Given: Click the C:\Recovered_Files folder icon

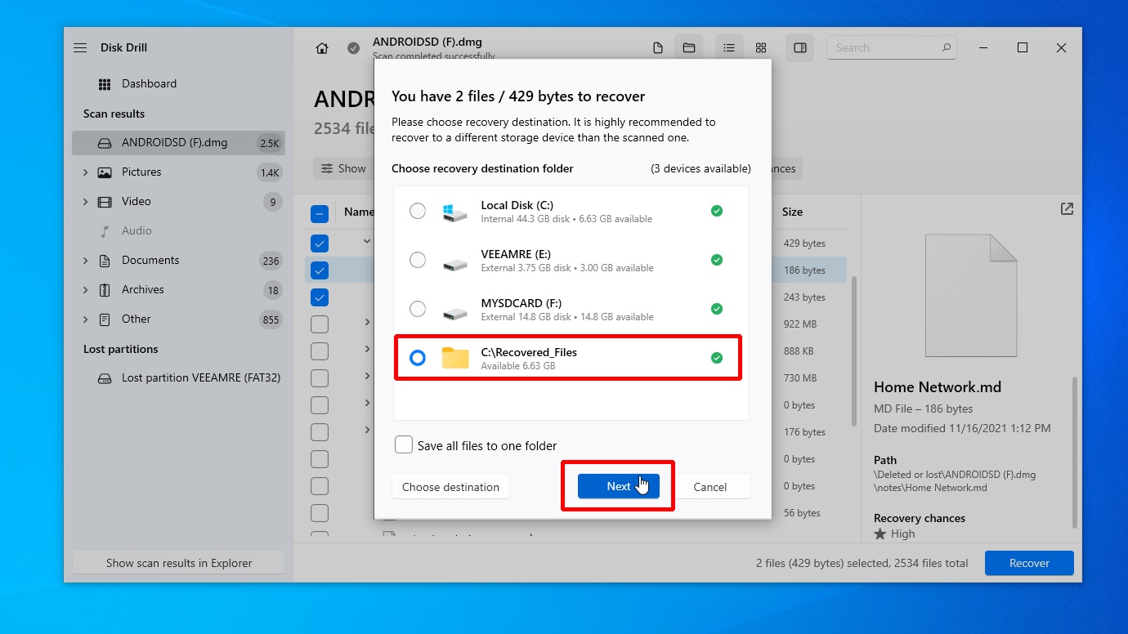Looking at the screenshot, I should (455, 358).
